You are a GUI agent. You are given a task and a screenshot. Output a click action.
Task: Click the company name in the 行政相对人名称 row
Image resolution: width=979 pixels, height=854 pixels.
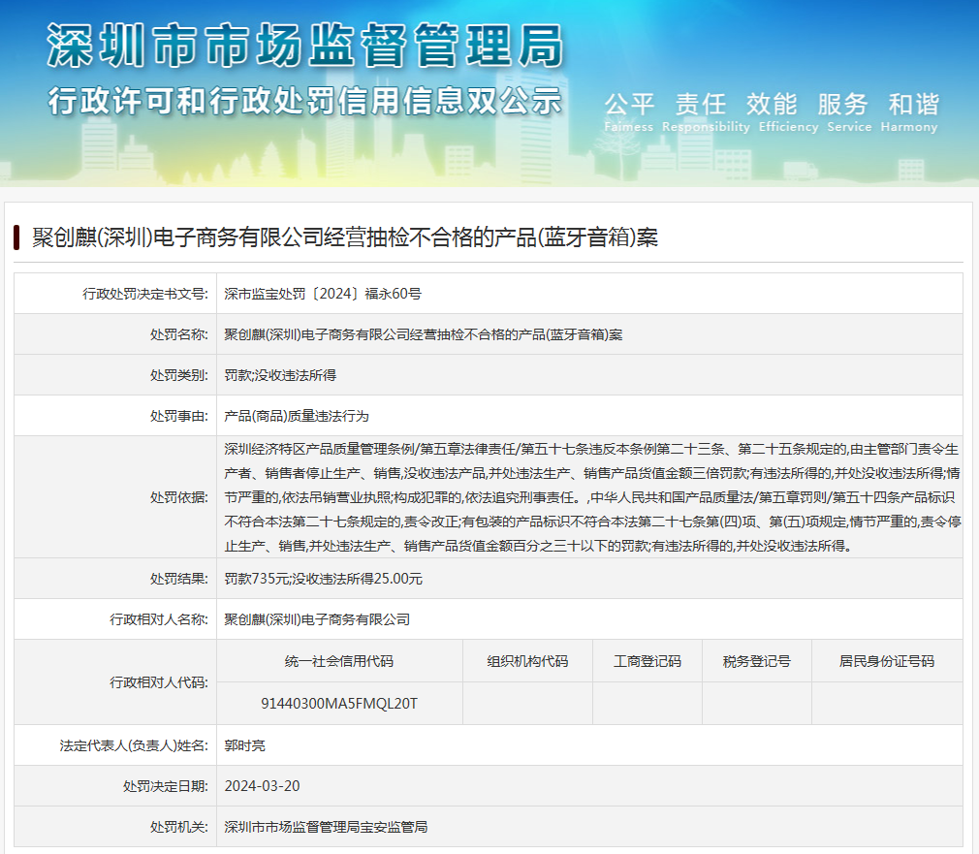[317, 619]
